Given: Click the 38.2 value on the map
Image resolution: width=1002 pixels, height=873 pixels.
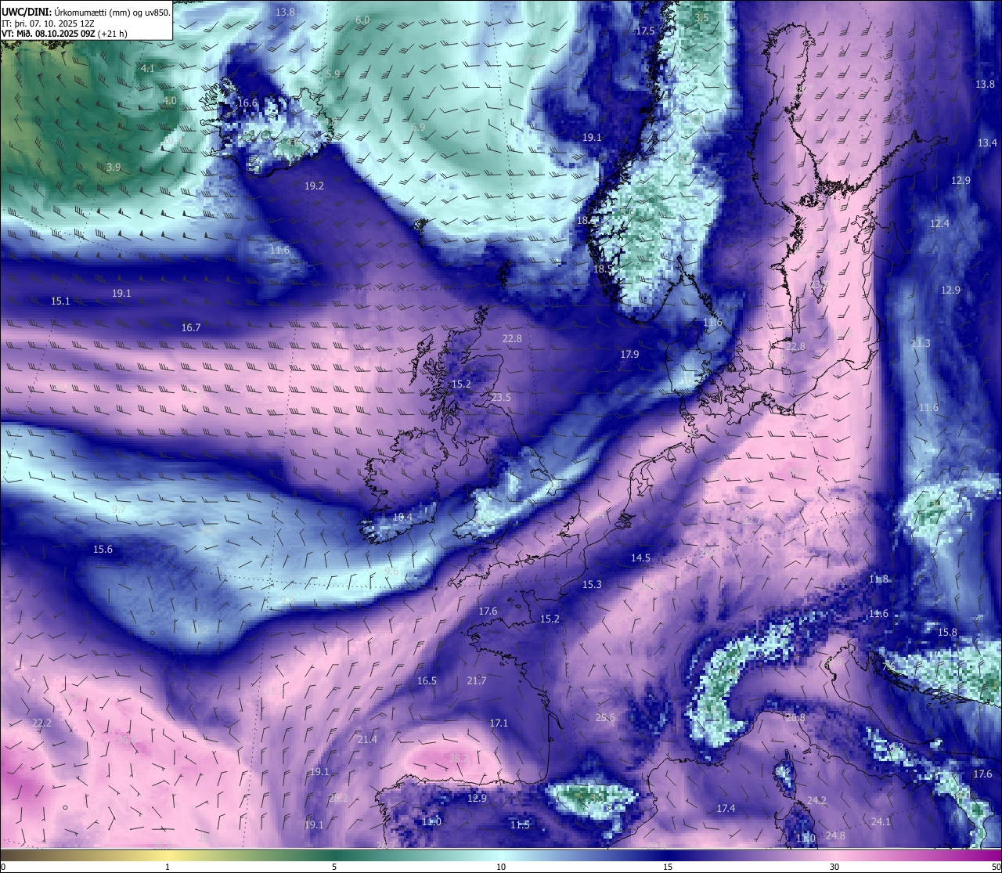Looking at the screenshot, I should coord(459,757).
